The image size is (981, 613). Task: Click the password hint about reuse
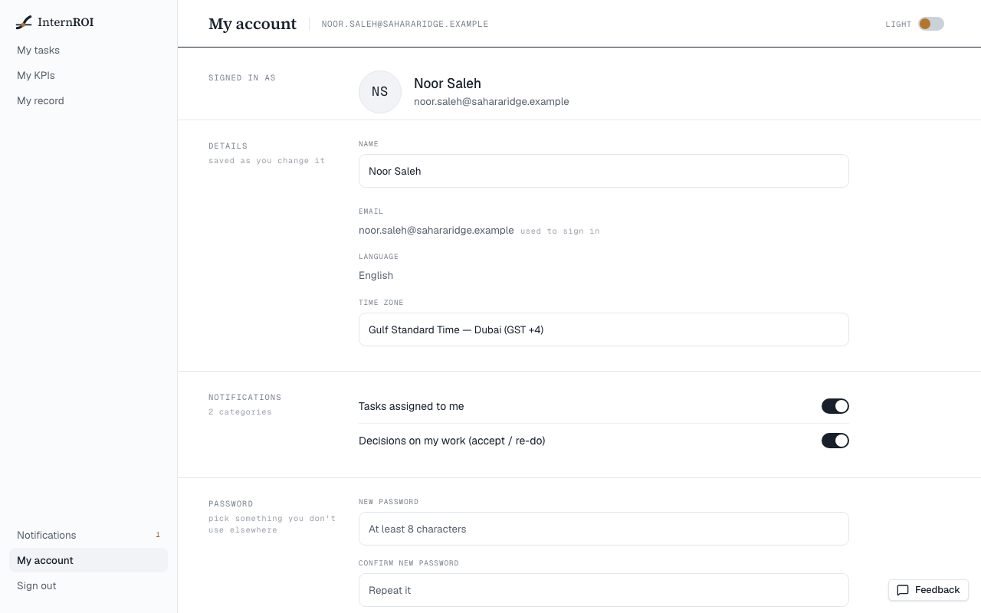[272, 524]
